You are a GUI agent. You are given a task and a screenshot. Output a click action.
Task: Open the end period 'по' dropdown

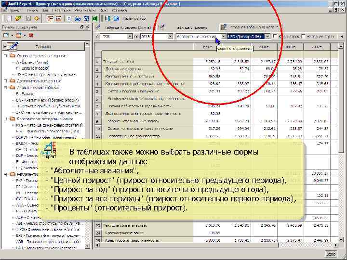(170, 36)
